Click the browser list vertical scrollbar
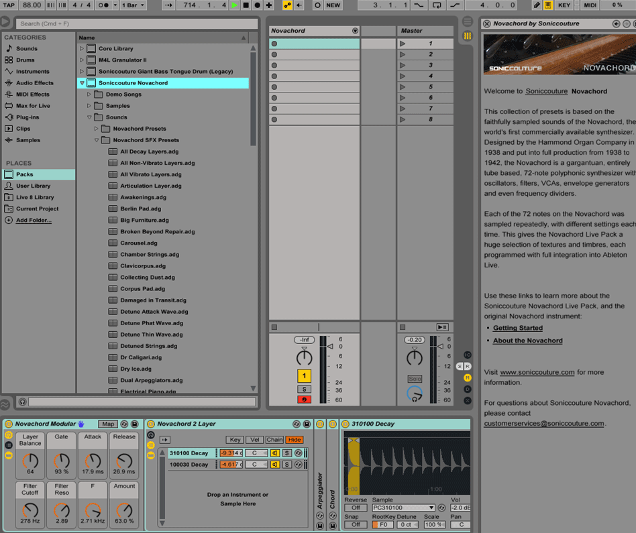This screenshot has height=533, width=636. pyautogui.click(x=253, y=98)
